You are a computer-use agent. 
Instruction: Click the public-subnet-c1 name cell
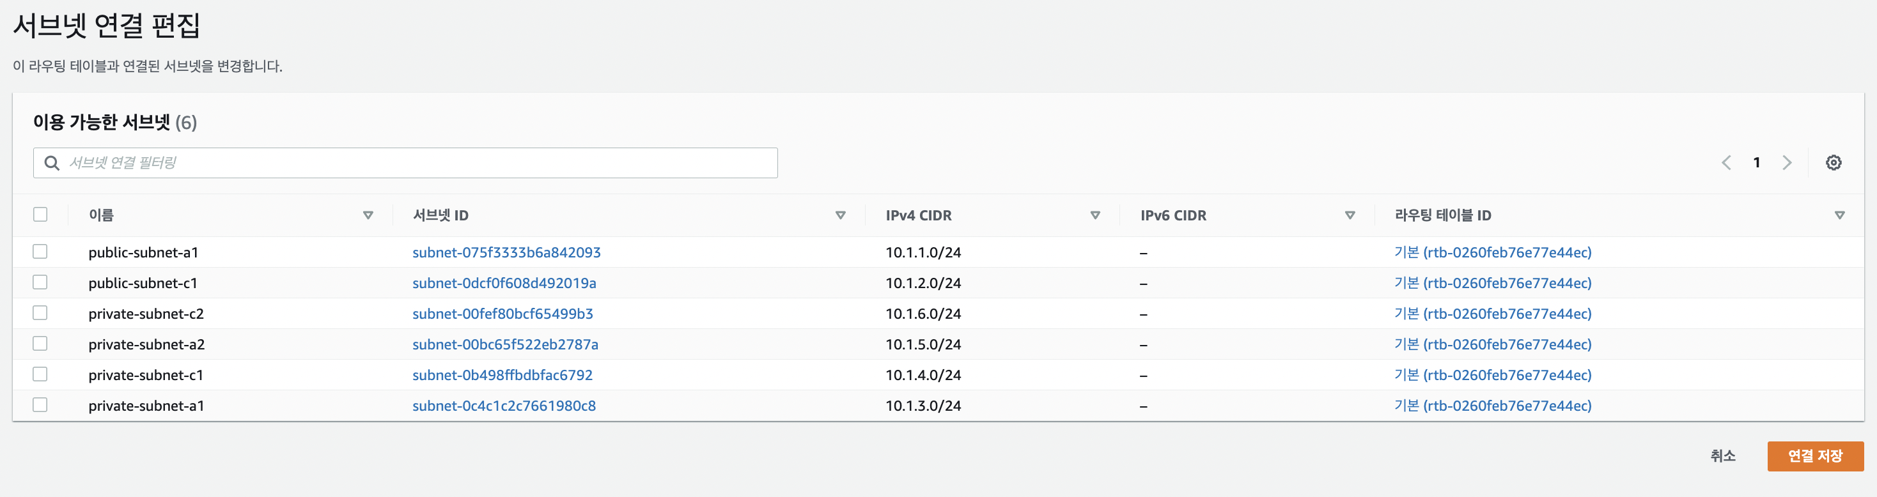pos(143,283)
